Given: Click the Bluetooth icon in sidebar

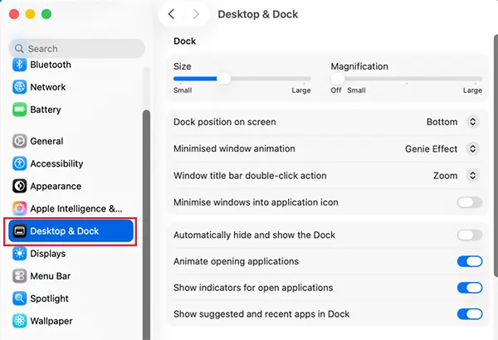Looking at the screenshot, I should click(x=19, y=65).
